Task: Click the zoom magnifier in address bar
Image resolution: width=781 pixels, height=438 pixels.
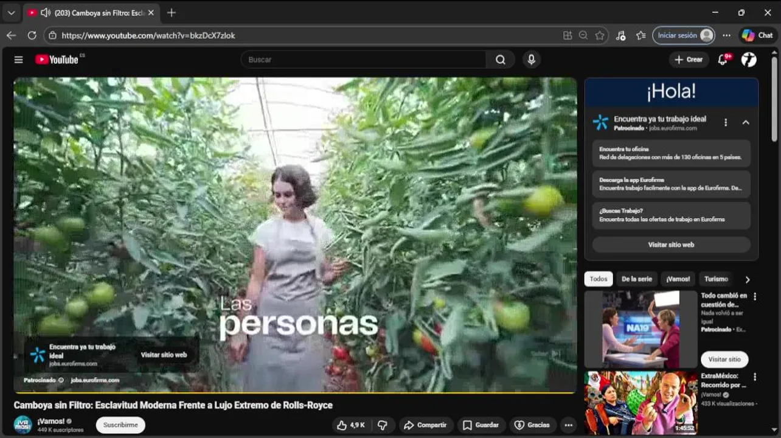Action: click(583, 35)
